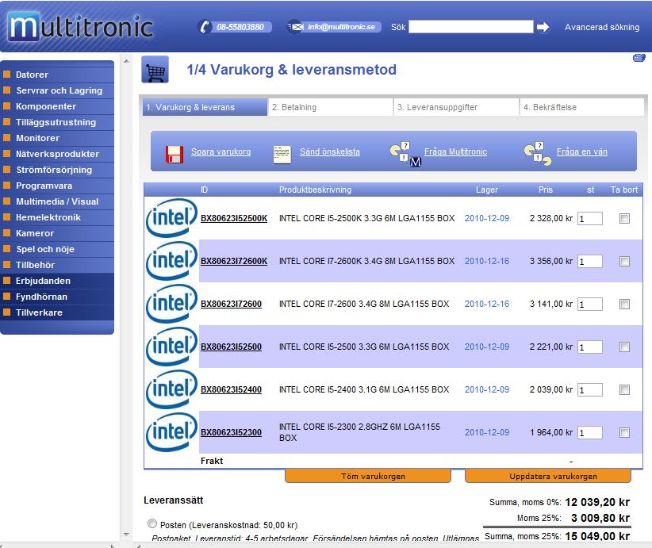Open product link BX80623I52400

coord(231,389)
